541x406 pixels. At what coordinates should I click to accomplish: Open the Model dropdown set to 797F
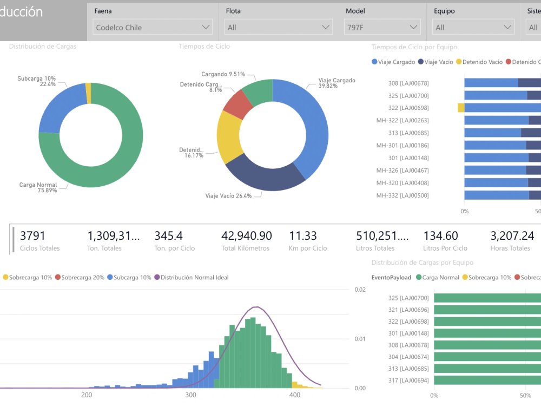(x=382, y=27)
